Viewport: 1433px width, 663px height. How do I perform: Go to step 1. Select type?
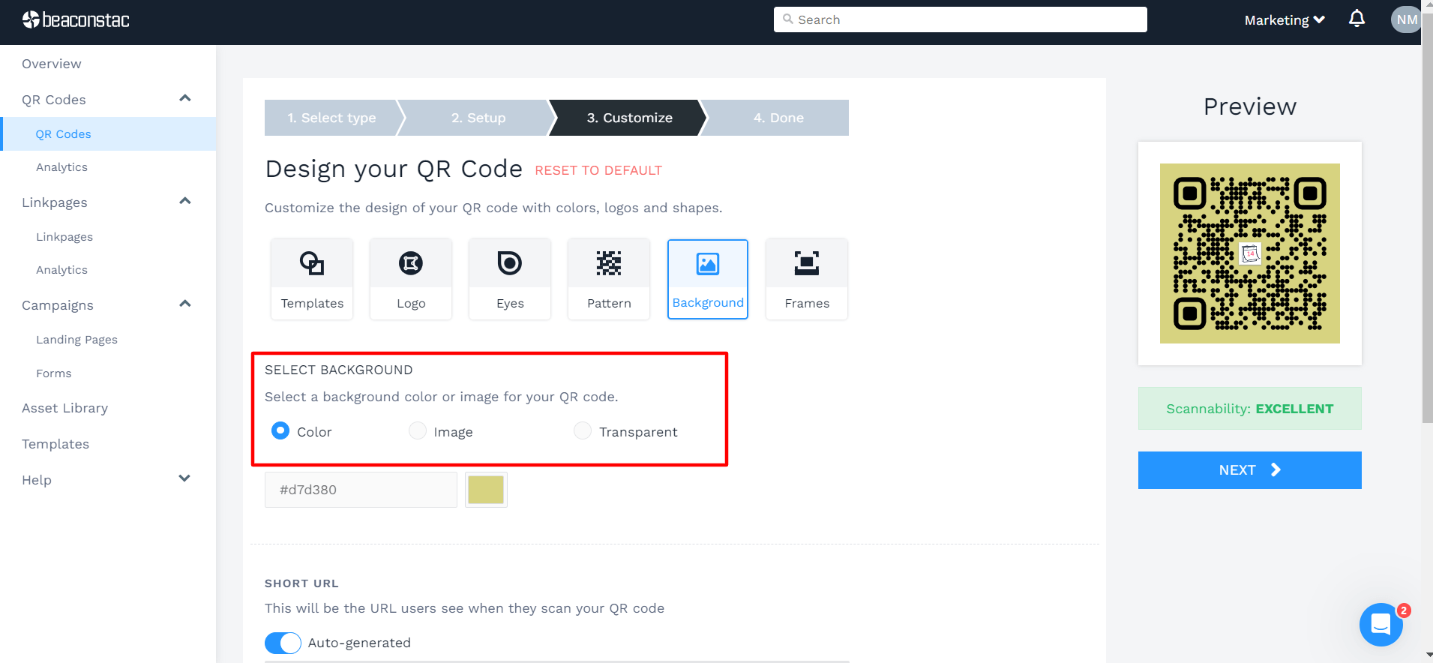[331, 118]
